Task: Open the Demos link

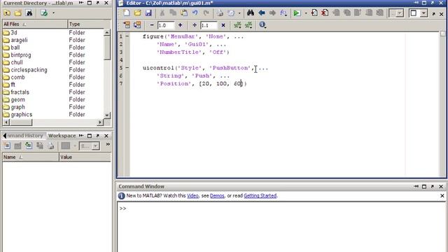Action: coord(217,196)
